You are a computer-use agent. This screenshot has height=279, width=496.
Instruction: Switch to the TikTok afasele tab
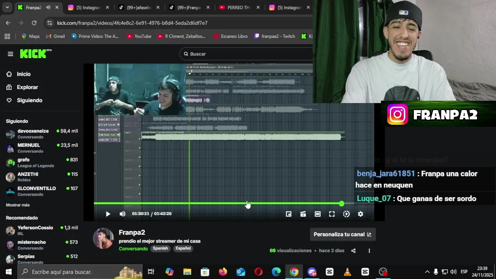(139, 7)
